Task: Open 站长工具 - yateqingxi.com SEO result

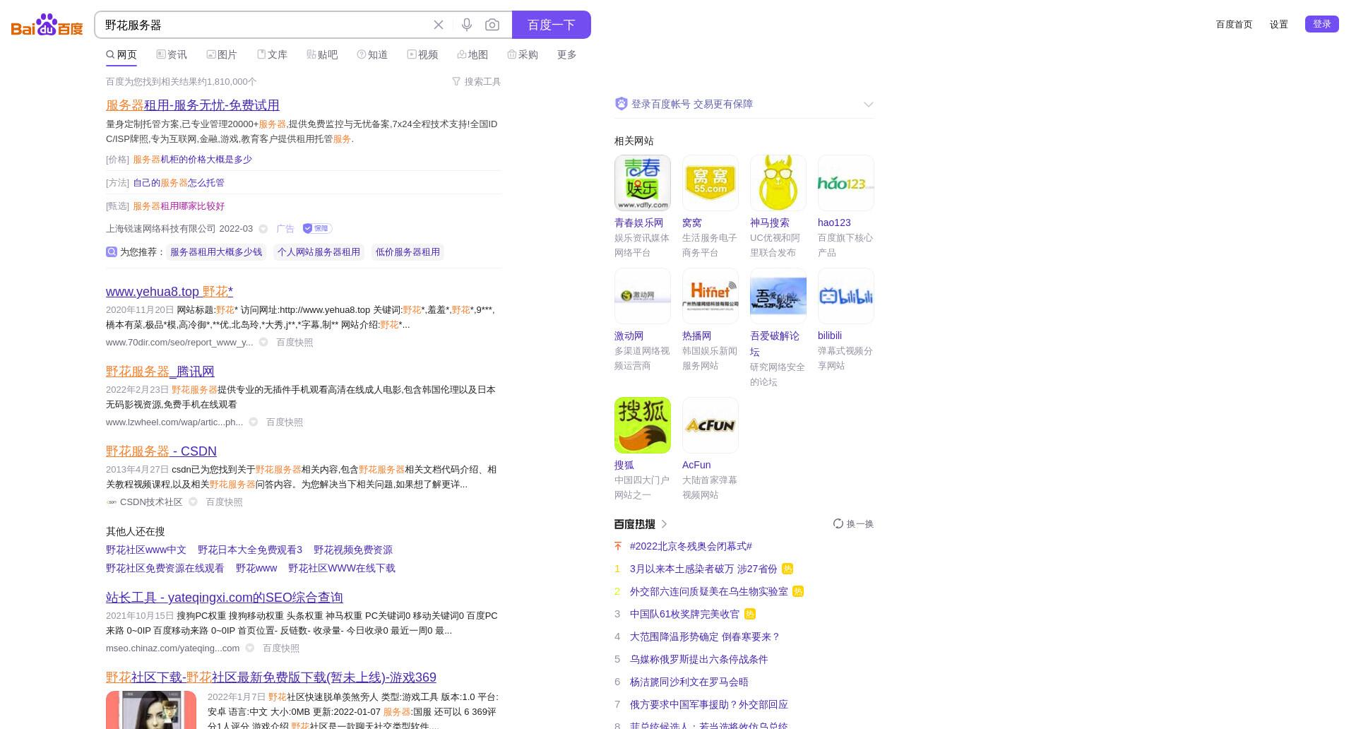Action: (225, 598)
